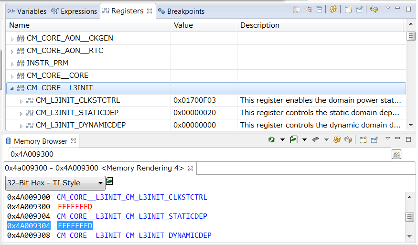Expand the CM_CORE__CORE register group
418x245 pixels.
pyautogui.click(x=12, y=76)
